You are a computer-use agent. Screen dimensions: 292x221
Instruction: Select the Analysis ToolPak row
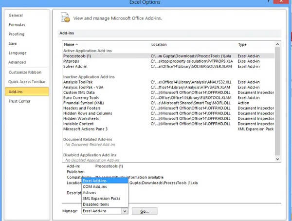(x=168, y=82)
